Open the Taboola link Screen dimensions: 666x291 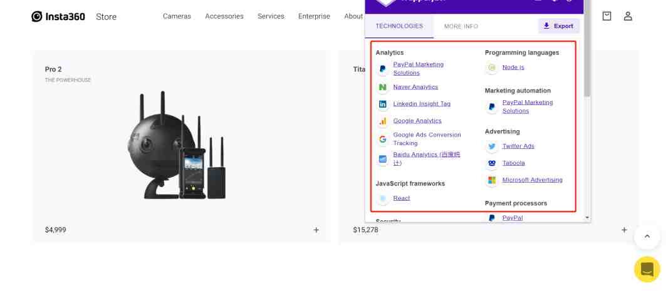coord(514,163)
